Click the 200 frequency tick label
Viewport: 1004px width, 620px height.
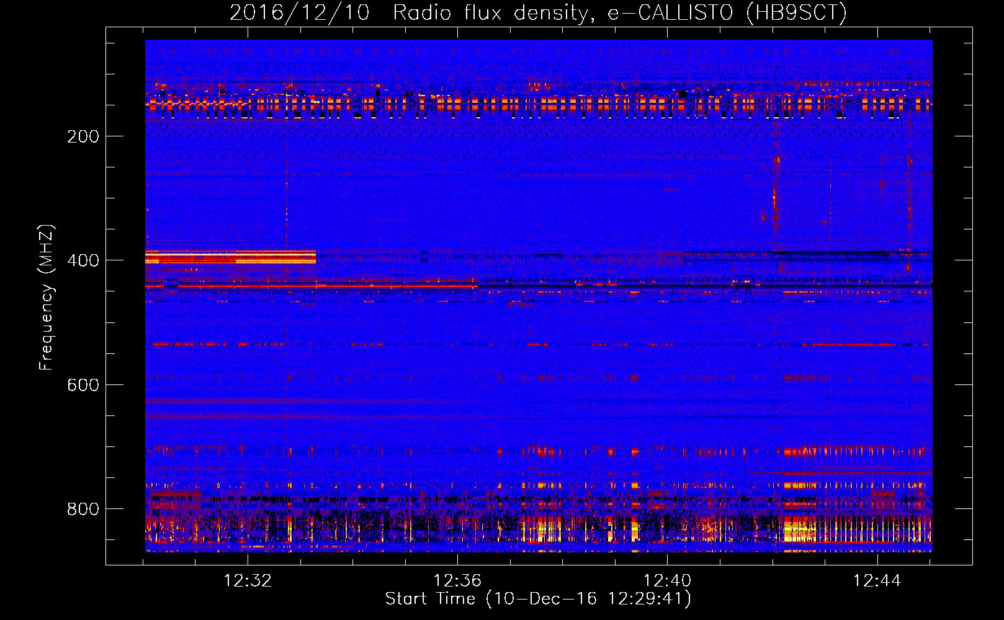click(x=83, y=136)
